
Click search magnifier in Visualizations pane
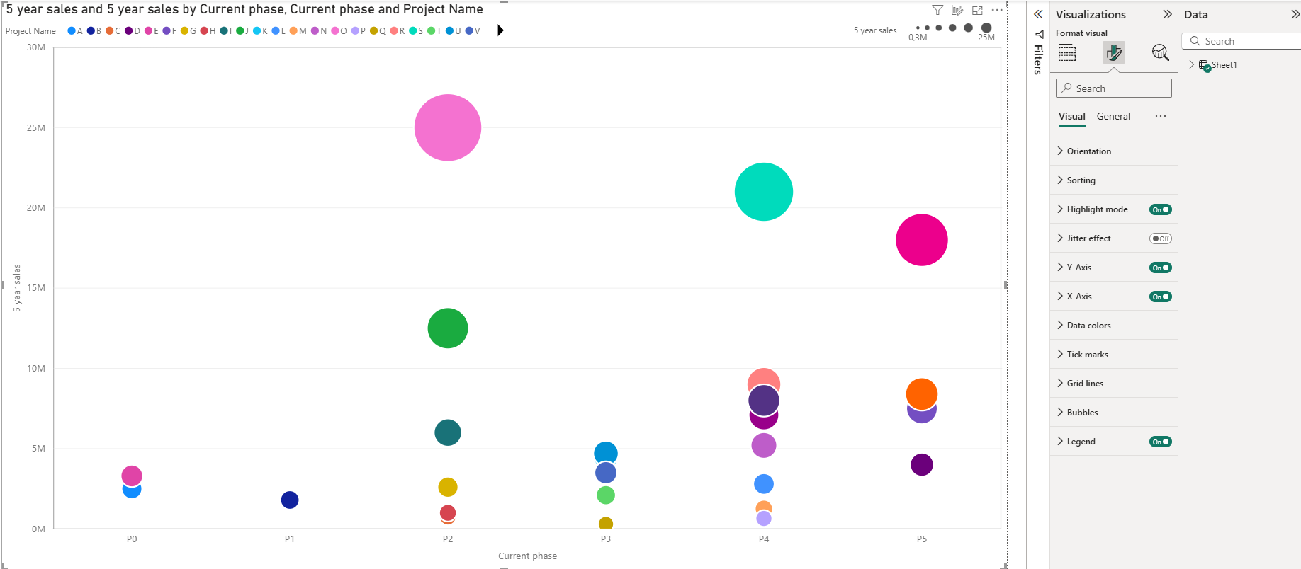[x=1067, y=88]
